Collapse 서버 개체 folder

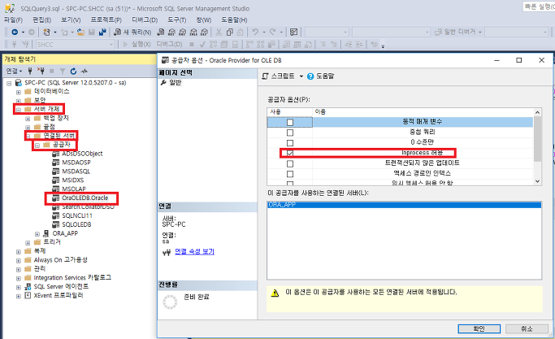(x=19, y=110)
